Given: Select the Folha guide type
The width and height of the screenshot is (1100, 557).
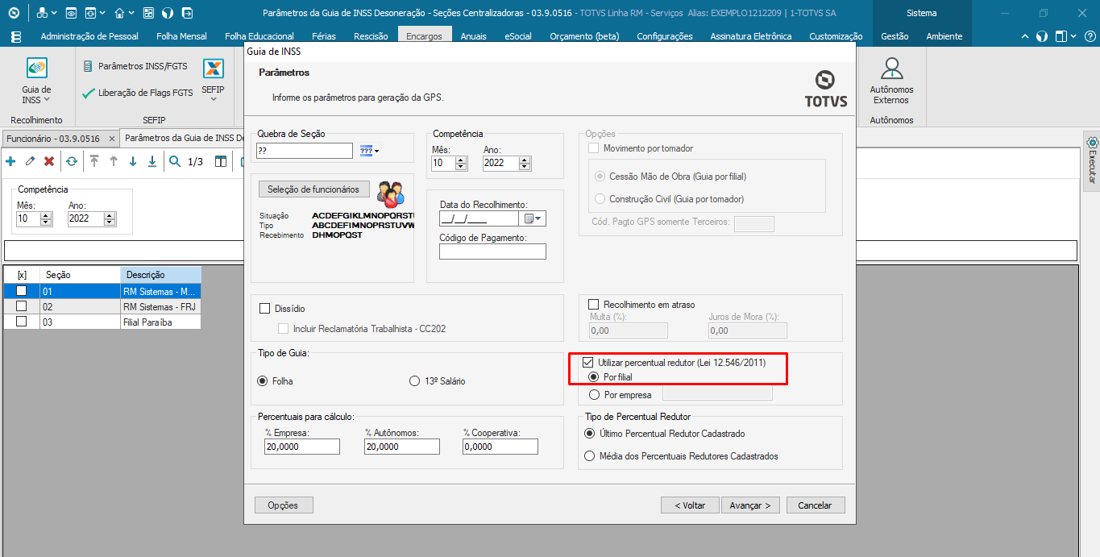Looking at the screenshot, I should (x=262, y=380).
